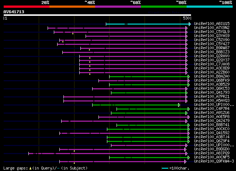Select hit label UniRef100_A3BTJ4

(212, 137)
